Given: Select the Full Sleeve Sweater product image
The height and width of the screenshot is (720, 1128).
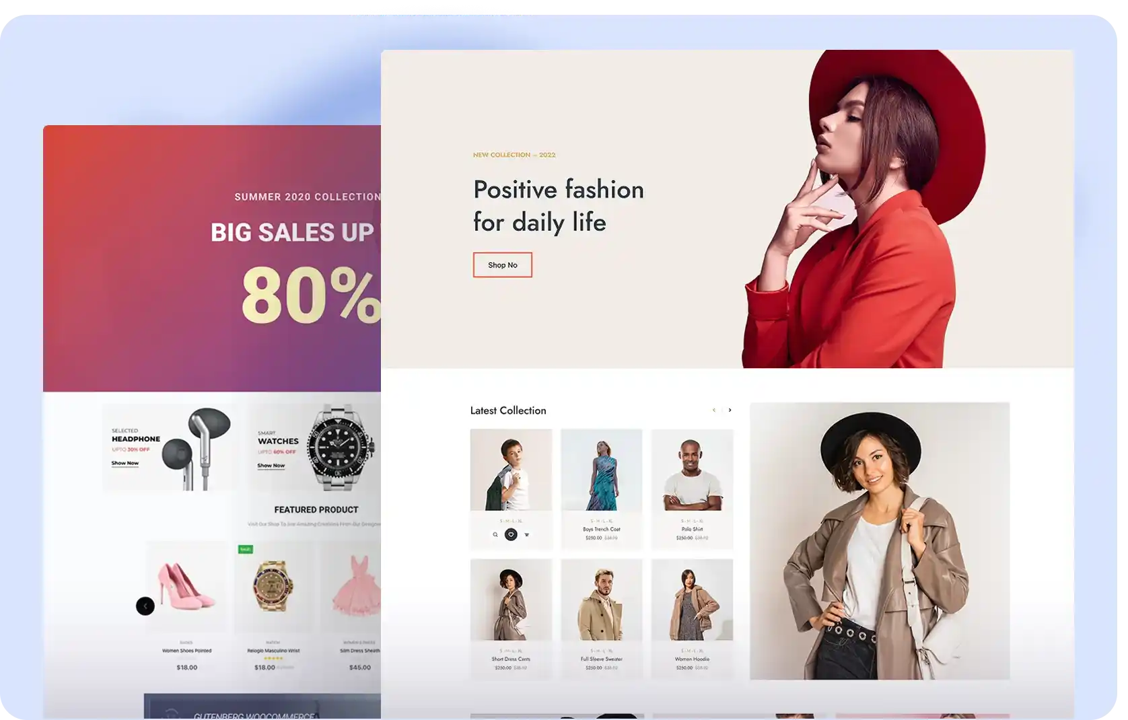Looking at the screenshot, I should [602, 600].
